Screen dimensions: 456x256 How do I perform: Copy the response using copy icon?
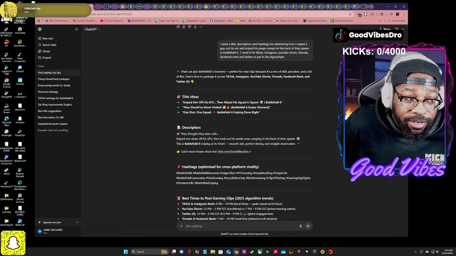click(178, 27)
